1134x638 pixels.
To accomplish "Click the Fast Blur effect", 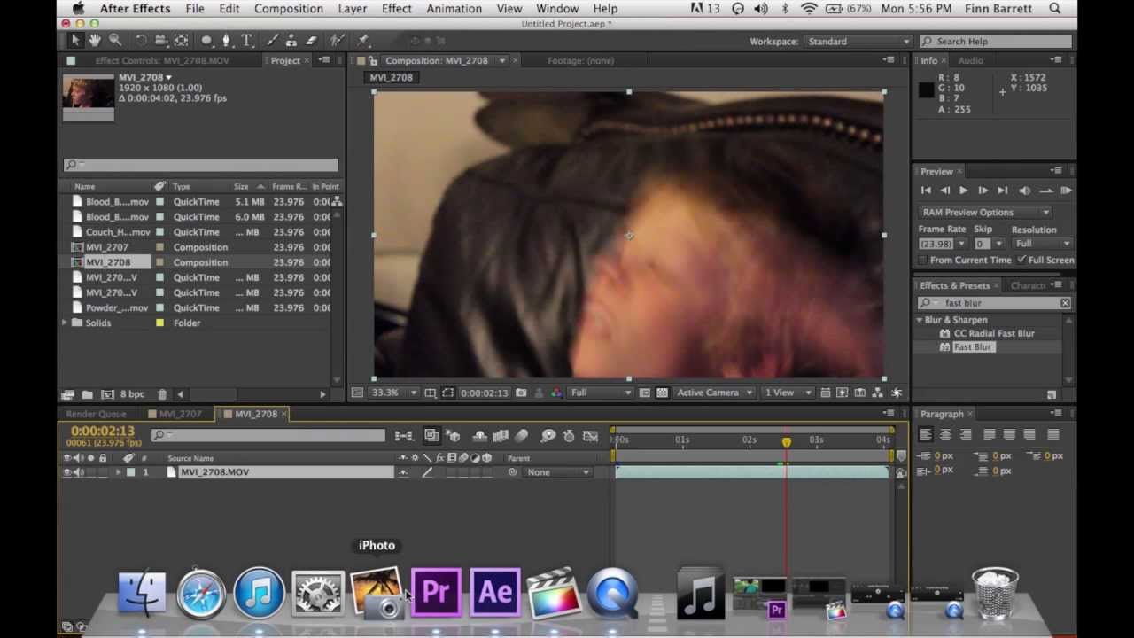I will point(973,347).
